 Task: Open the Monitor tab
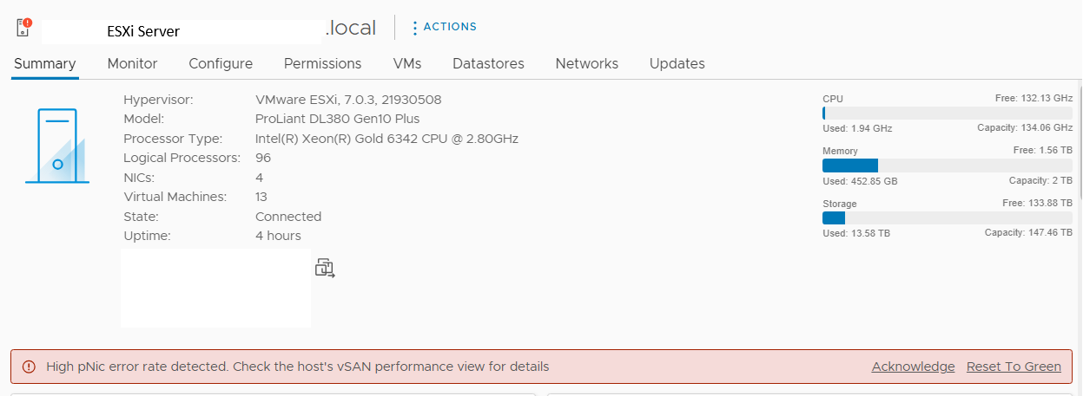[x=132, y=63]
